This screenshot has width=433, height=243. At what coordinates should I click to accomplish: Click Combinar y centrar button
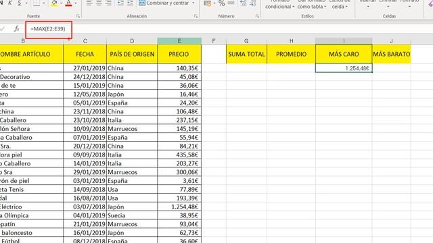pos(164,3)
